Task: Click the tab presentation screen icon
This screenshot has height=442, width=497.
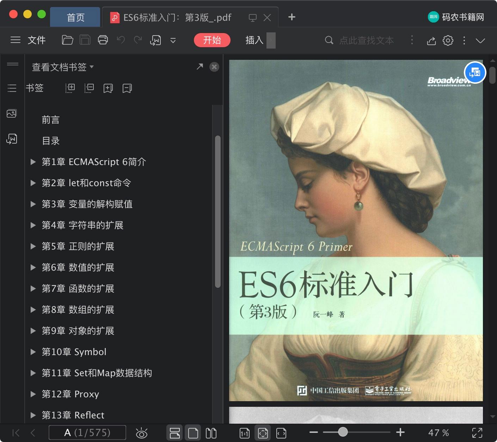Action: click(252, 18)
